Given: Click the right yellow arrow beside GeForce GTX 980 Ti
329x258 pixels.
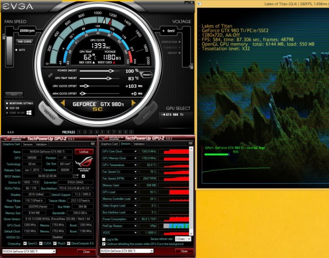Looking at the screenshot, I should click(x=133, y=103).
